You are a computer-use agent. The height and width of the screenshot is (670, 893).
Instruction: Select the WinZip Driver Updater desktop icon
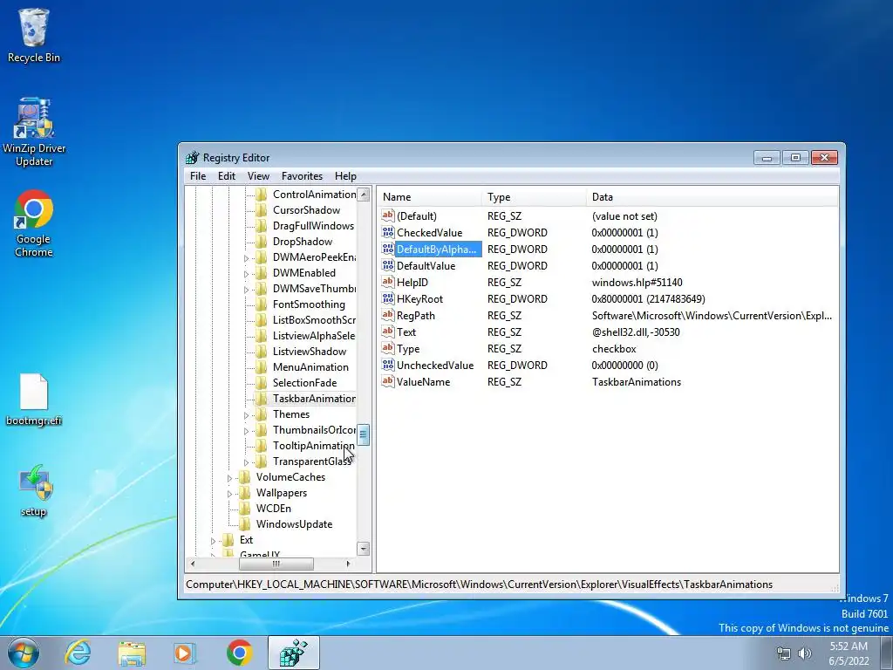coord(34,133)
